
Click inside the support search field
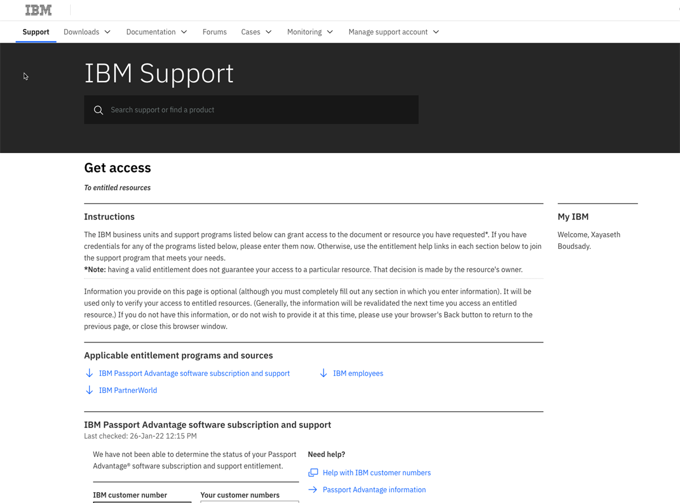(251, 109)
